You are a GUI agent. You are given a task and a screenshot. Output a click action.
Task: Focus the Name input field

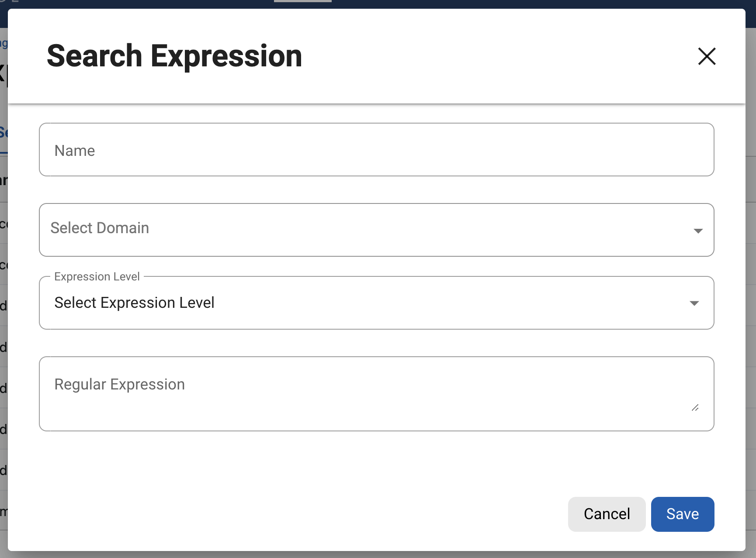pyautogui.click(x=376, y=150)
